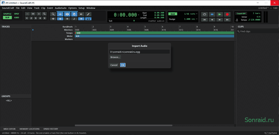
Task: Recall zoom preset 4
Action: pos(40,18)
